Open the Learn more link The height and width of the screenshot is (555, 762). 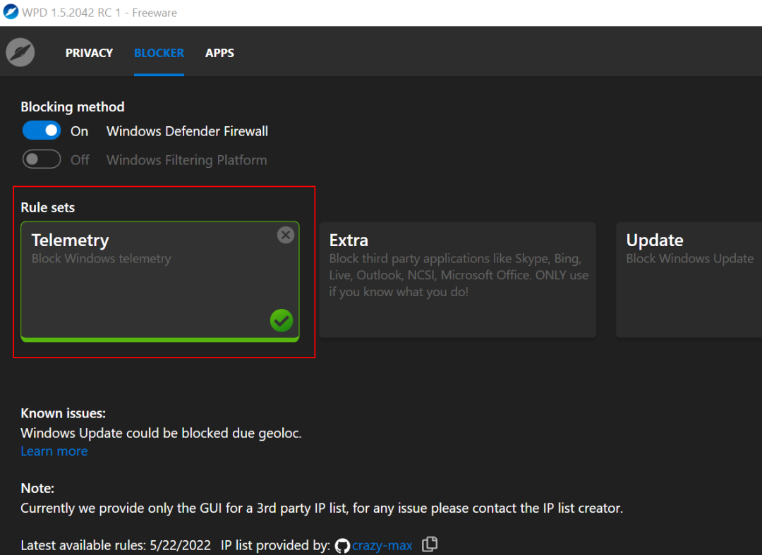tap(54, 451)
